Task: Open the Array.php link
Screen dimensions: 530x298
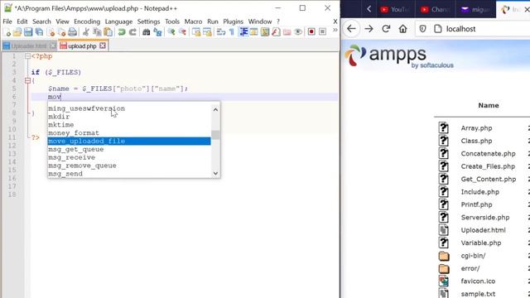Action: pos(476,128)
